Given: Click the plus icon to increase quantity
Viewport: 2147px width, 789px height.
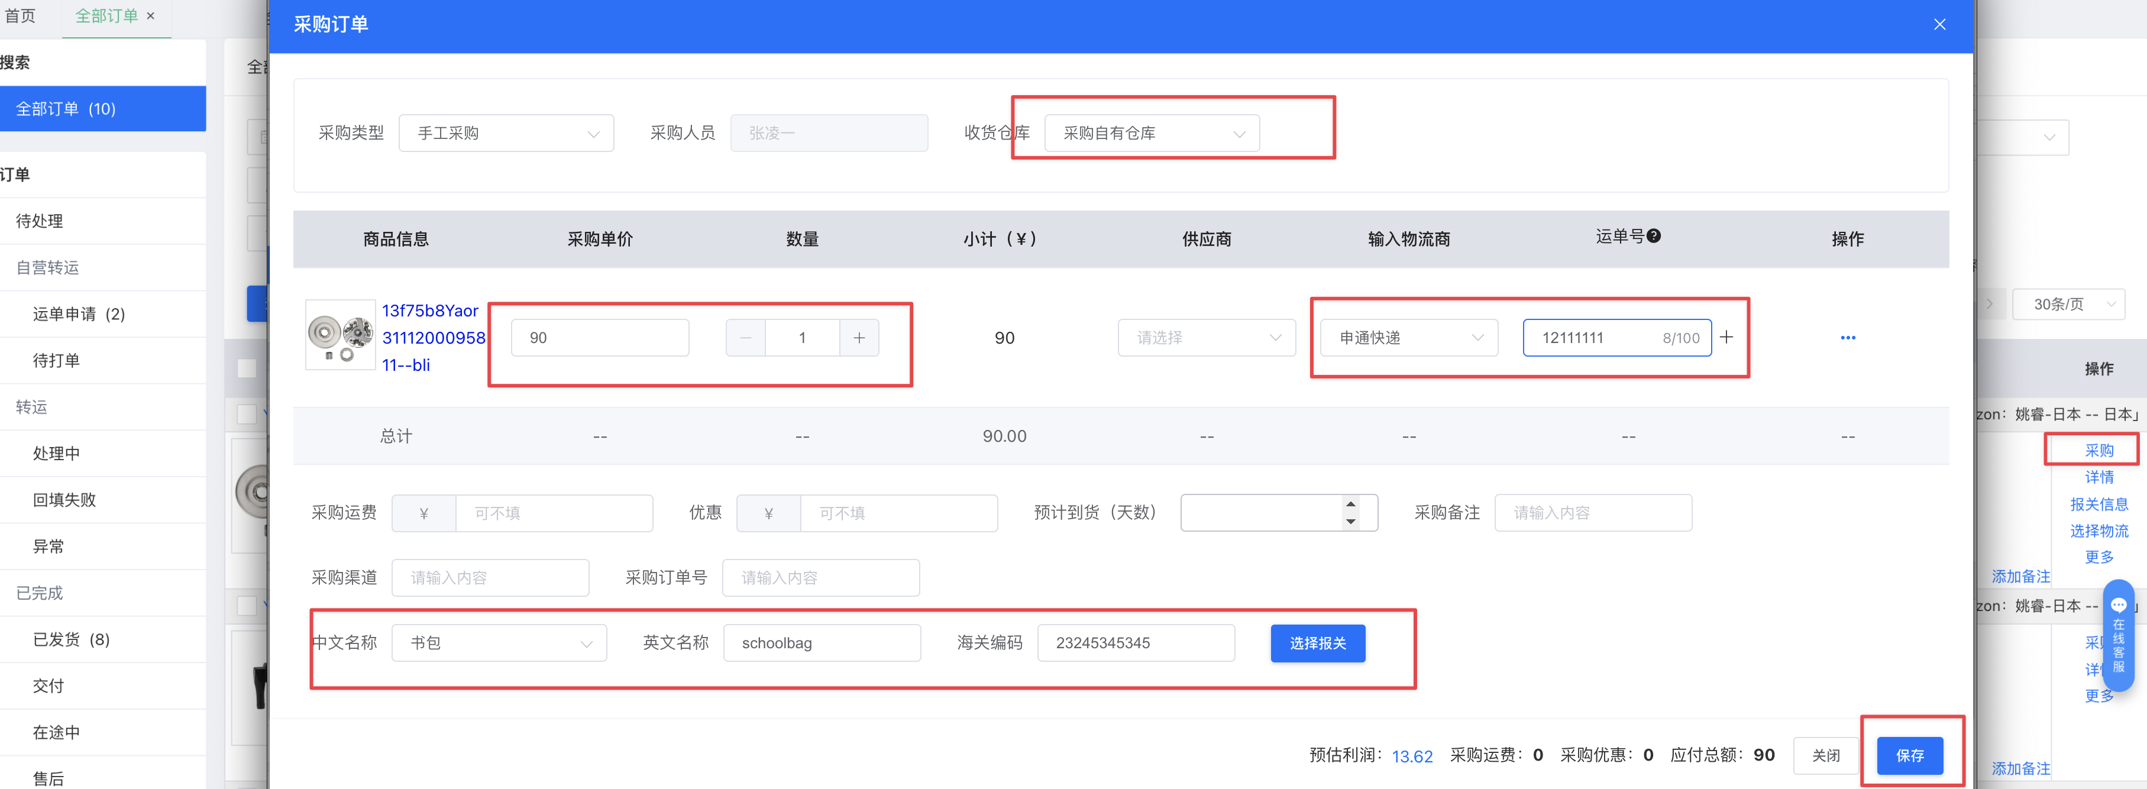Looking at the screenshot, I should tap(858, 338).
